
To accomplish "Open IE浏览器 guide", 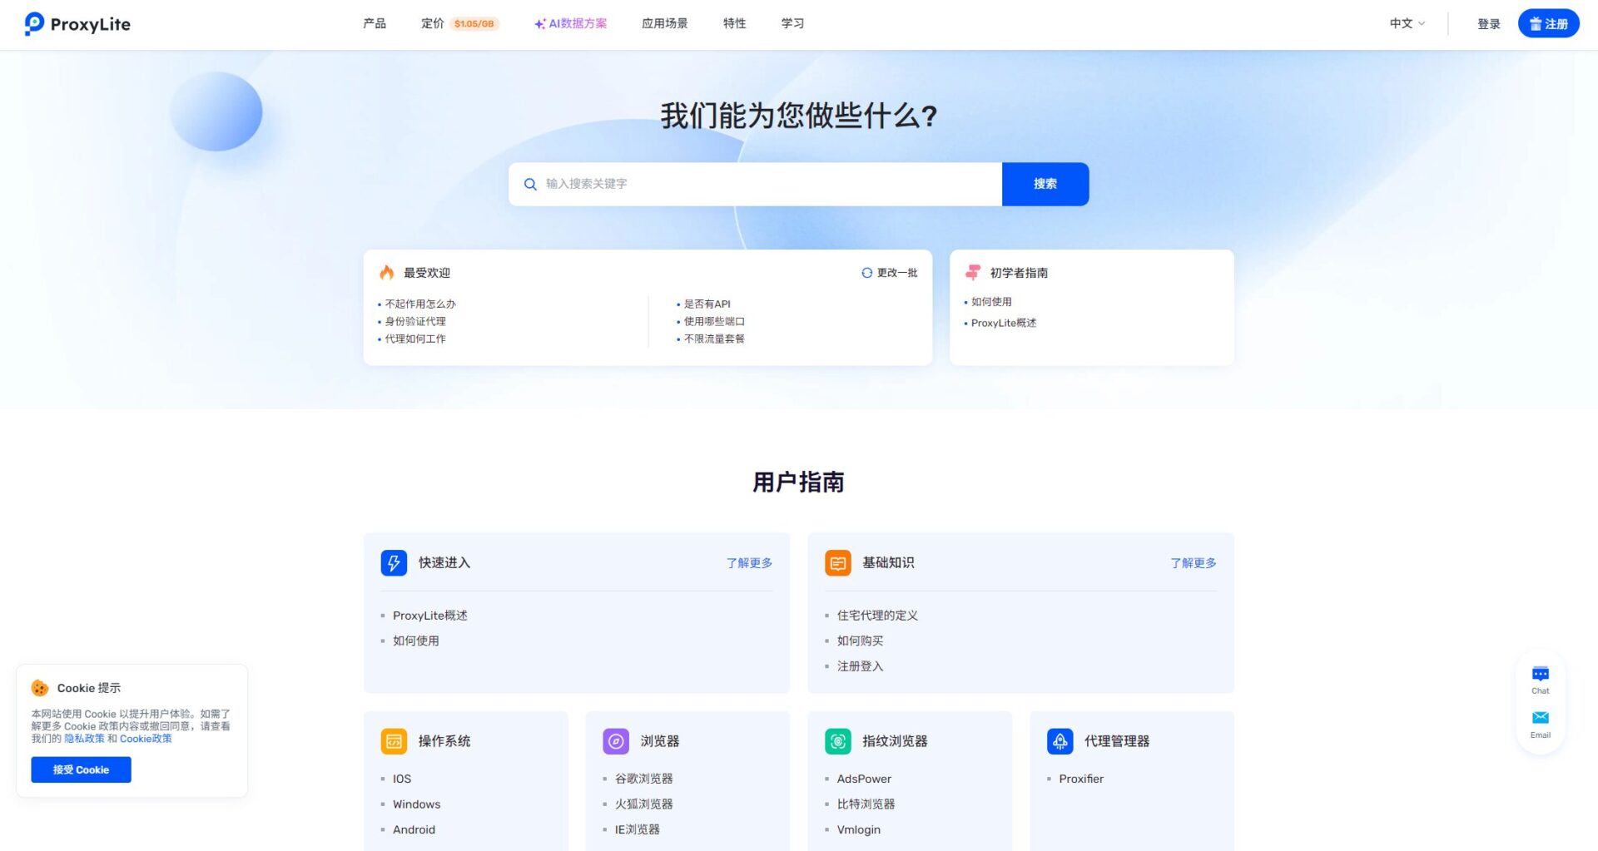I will 638,829.
